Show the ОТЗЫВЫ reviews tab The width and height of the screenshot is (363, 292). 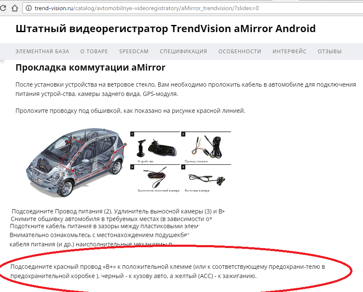[x=330, y=51]
